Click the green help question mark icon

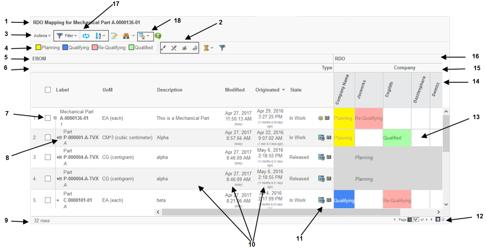[x=158, y=36]
